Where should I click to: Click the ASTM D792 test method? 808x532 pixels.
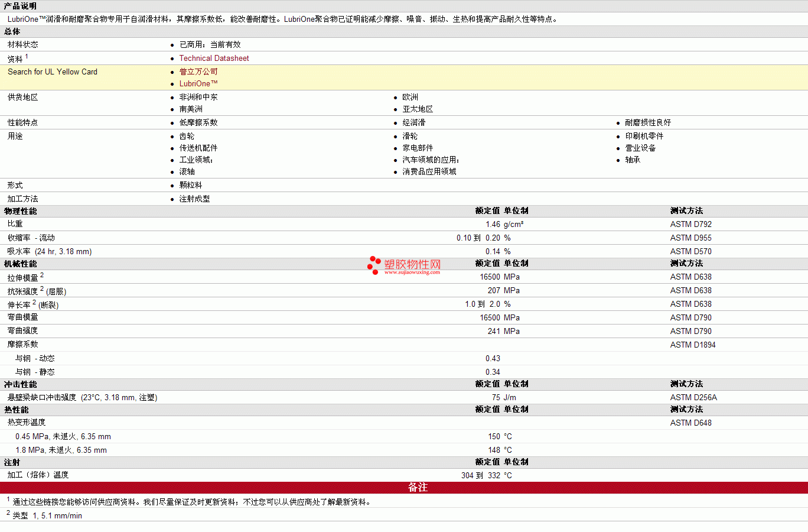(691, 224)
